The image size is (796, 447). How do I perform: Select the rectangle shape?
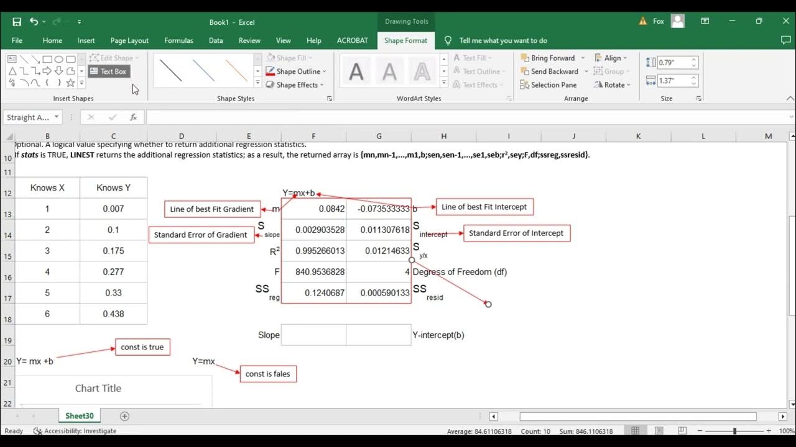[x=47, y=59]
